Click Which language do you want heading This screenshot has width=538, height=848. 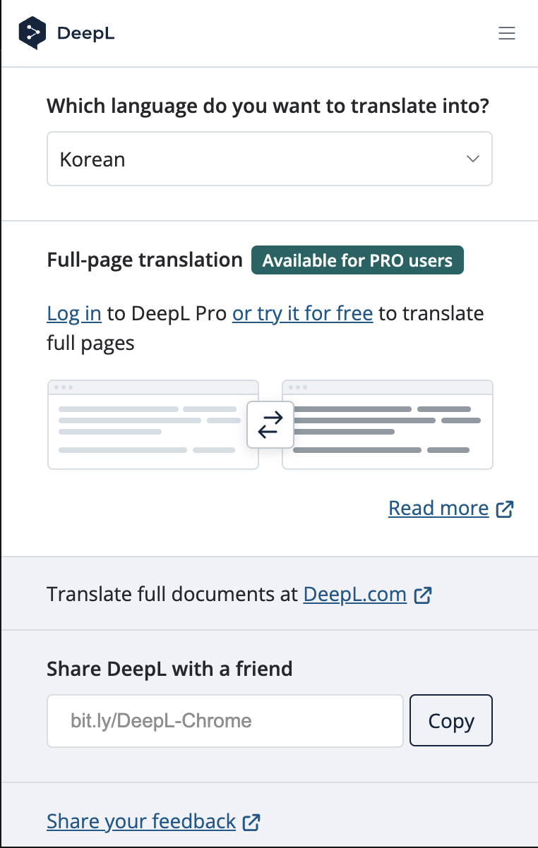[268, 107]
